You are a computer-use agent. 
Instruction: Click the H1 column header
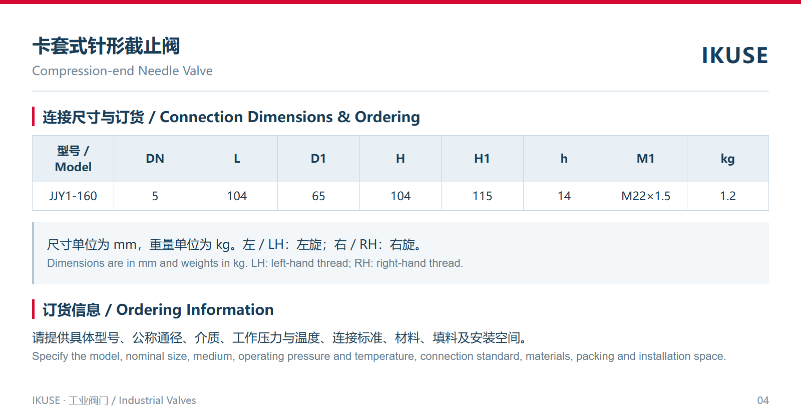pos(482,159)
